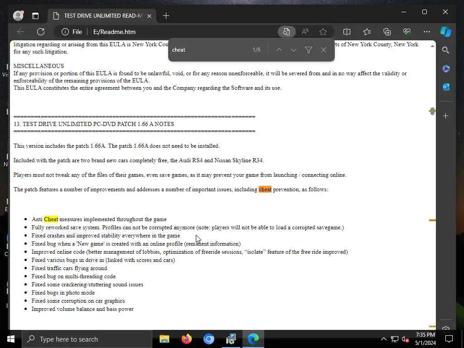Close the TEST DRIVE UNLIMITED READ-ME tab
Viewport: 464px width, 348px height.
pos(149,16)
